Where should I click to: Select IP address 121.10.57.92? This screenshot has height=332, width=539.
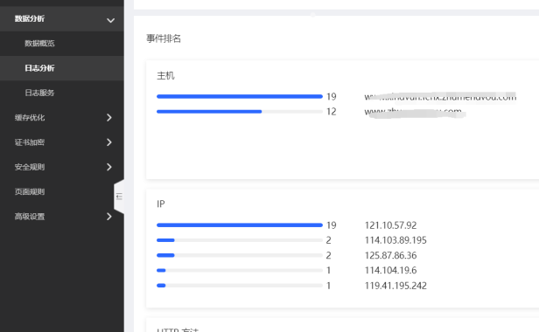390,225
